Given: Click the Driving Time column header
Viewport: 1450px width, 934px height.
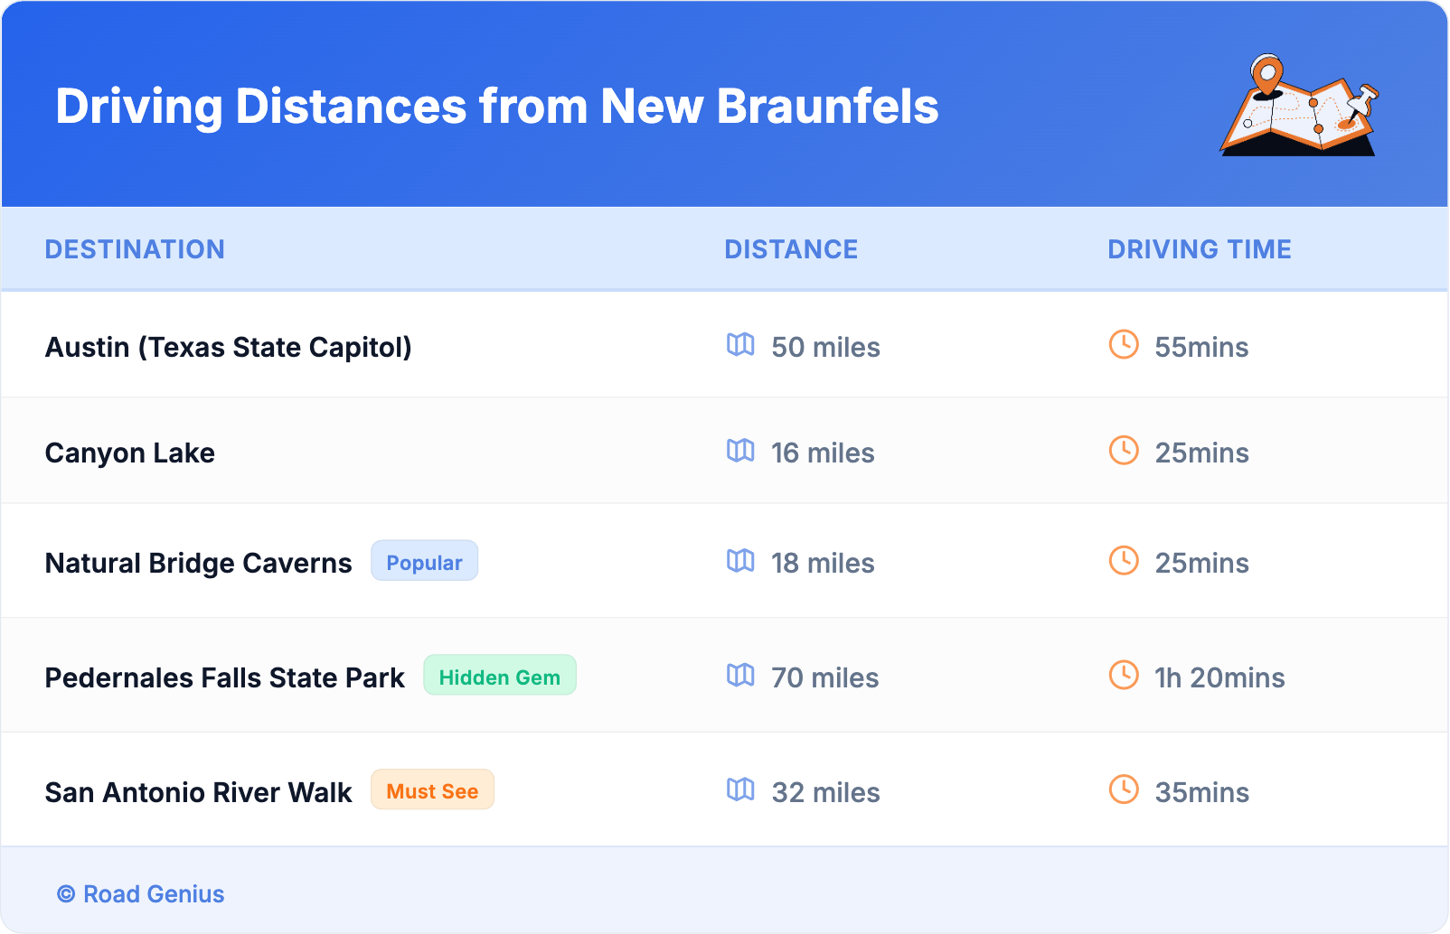Looking at the screenshot, I should click(x=1200, y=249).
